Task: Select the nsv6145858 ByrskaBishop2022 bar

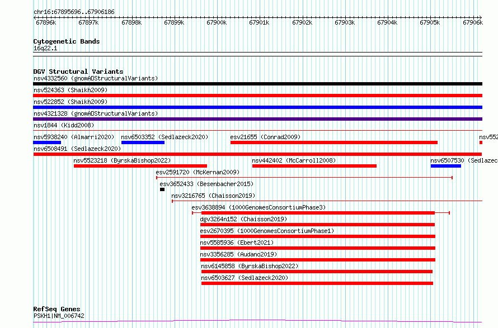Action: point(317,272)
